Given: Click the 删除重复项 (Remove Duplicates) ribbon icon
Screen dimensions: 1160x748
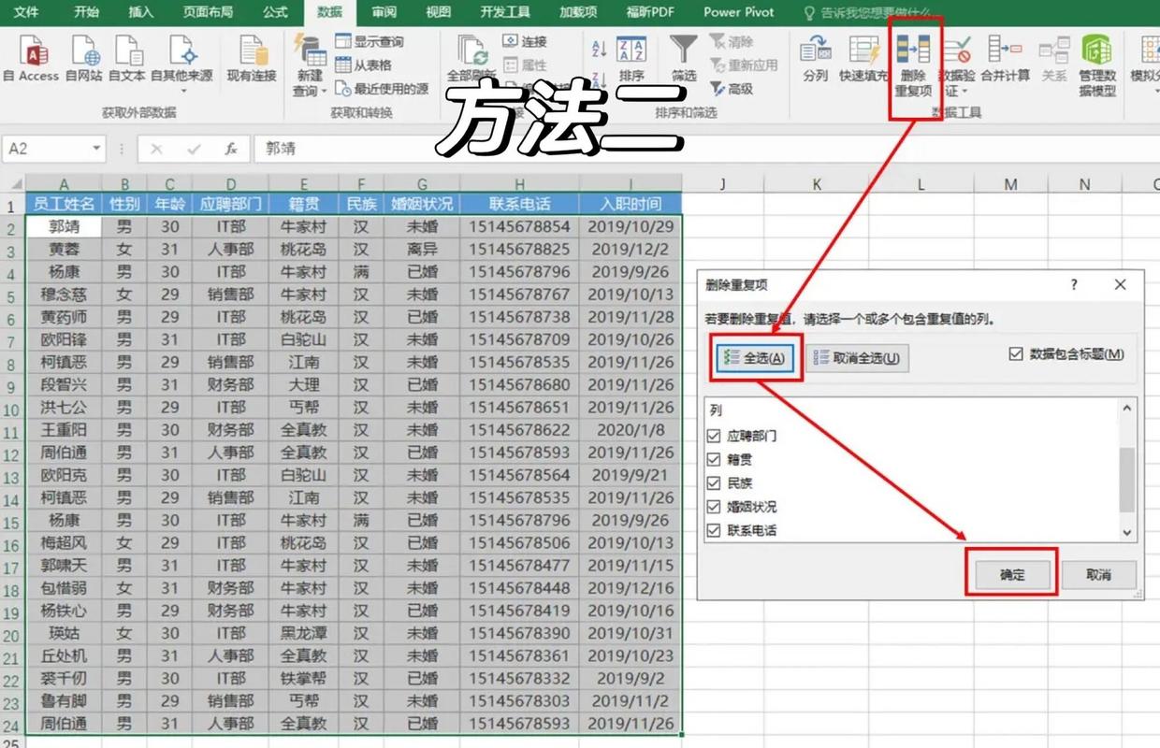Looking at the screenshot, I should point(913,50).
